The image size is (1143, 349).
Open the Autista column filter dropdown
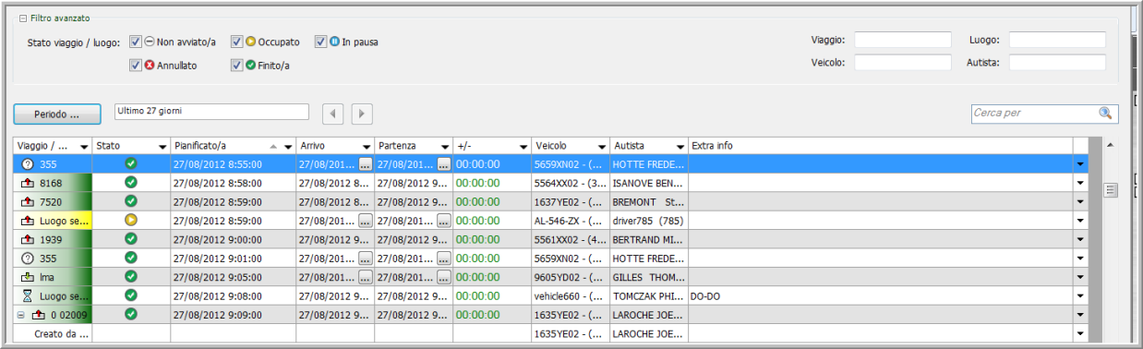click(680, 147)
